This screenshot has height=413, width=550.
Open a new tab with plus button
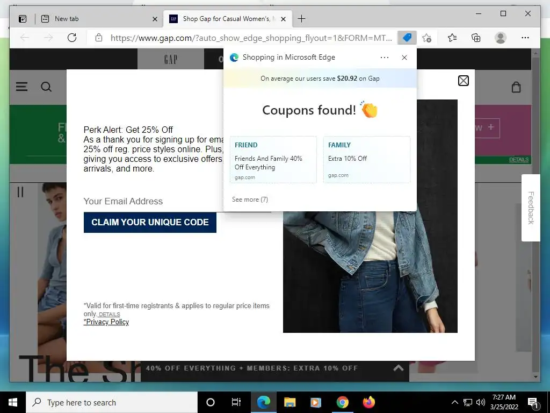point(301,19)
